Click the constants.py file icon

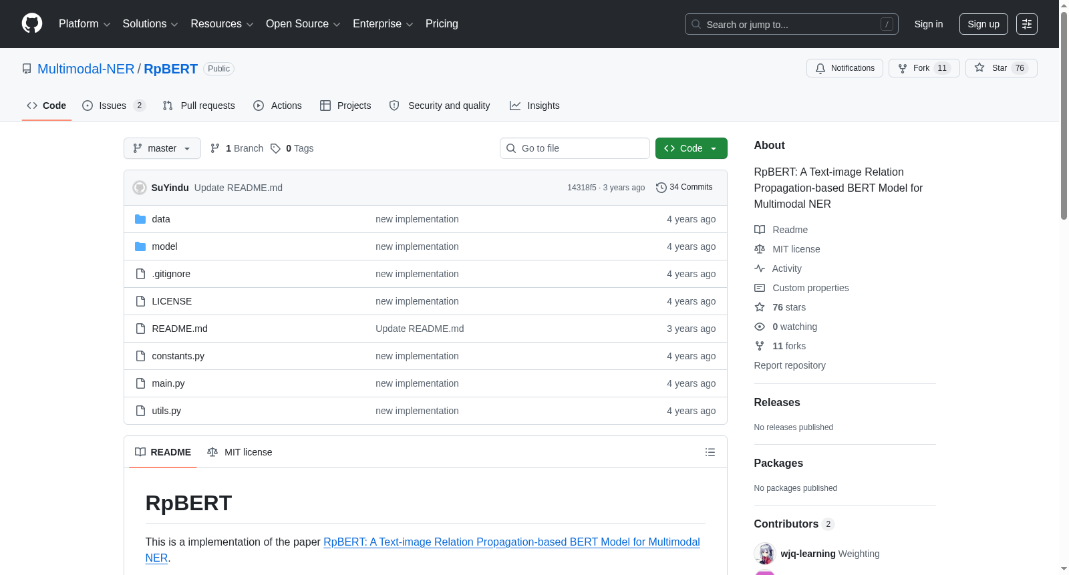[140, 356]
